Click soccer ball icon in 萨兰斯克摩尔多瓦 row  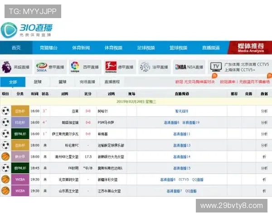(5, 134)
